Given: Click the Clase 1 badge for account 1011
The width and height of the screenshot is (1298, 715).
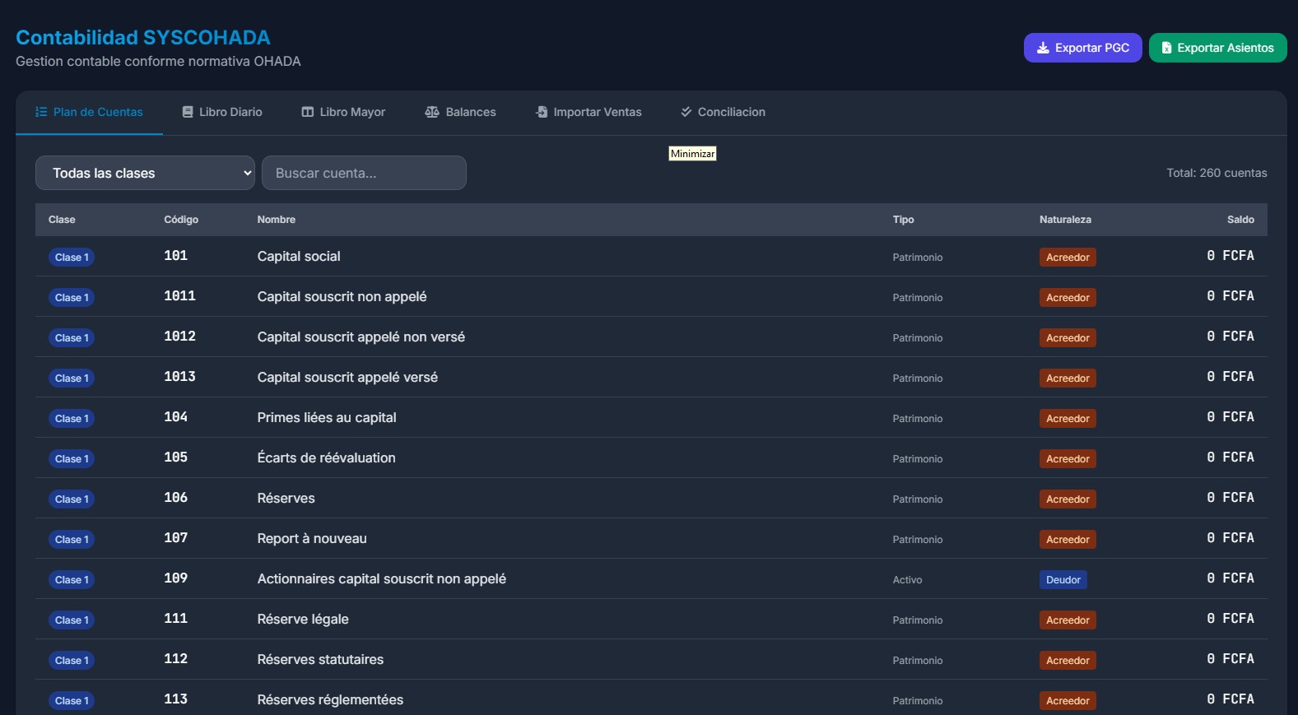Looking at the screenshot, I should click(72, 298).
